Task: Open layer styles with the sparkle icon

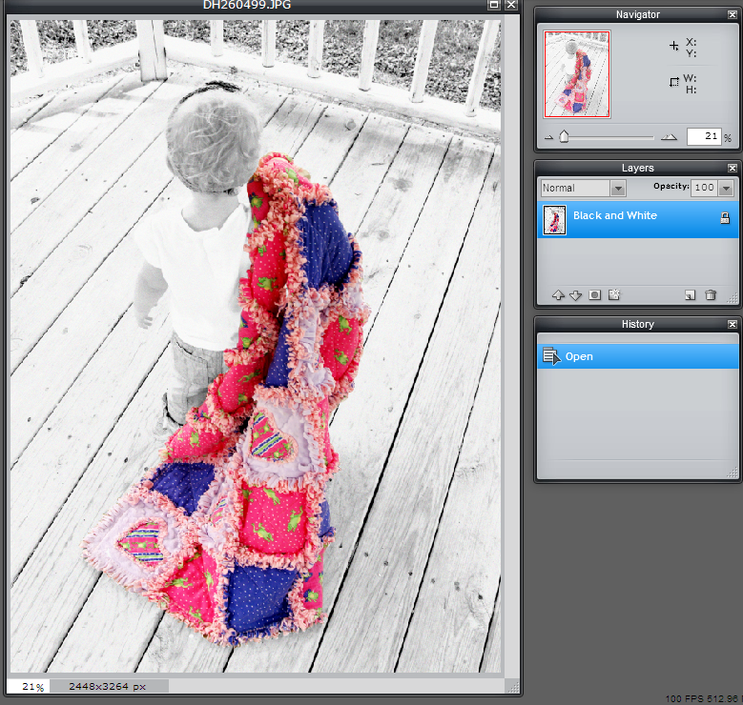Action: 614,295
